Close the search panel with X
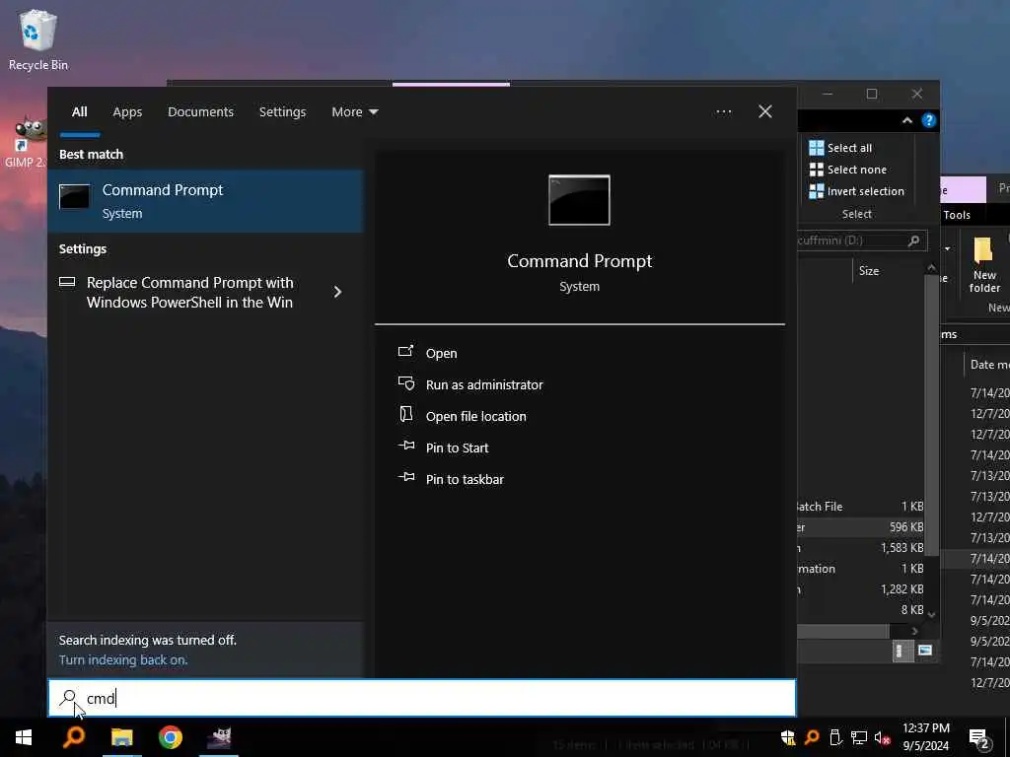Viewport: 1010px width, 757px height. pos(765,111)
